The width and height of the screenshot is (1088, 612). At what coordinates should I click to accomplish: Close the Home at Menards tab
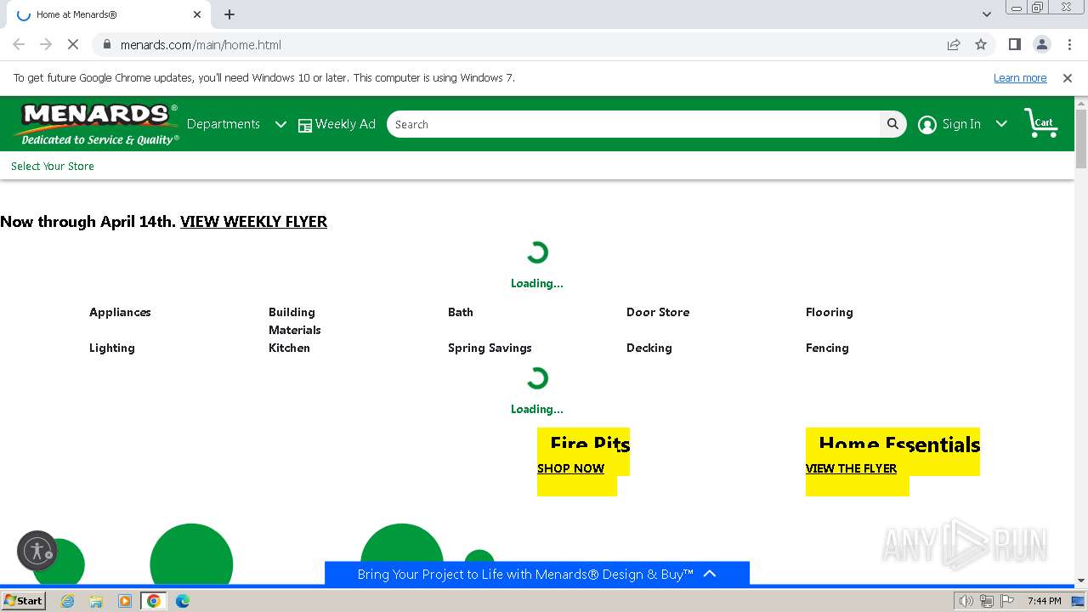tap(197, 14)
